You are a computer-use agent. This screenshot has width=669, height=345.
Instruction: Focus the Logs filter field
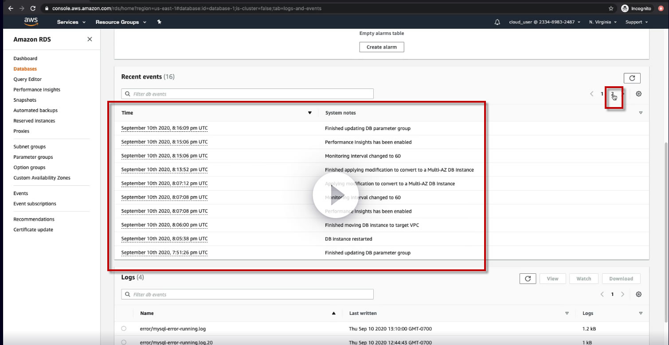coord(247,295)
